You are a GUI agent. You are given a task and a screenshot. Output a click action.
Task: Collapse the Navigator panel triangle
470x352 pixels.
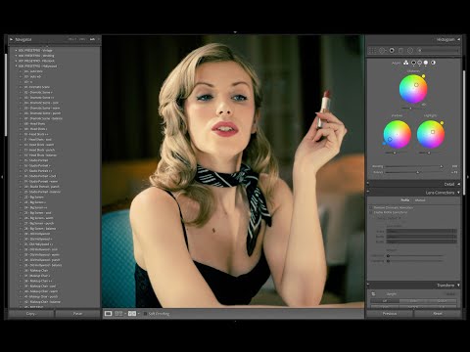pyautogui.click(x=12, y=39)
